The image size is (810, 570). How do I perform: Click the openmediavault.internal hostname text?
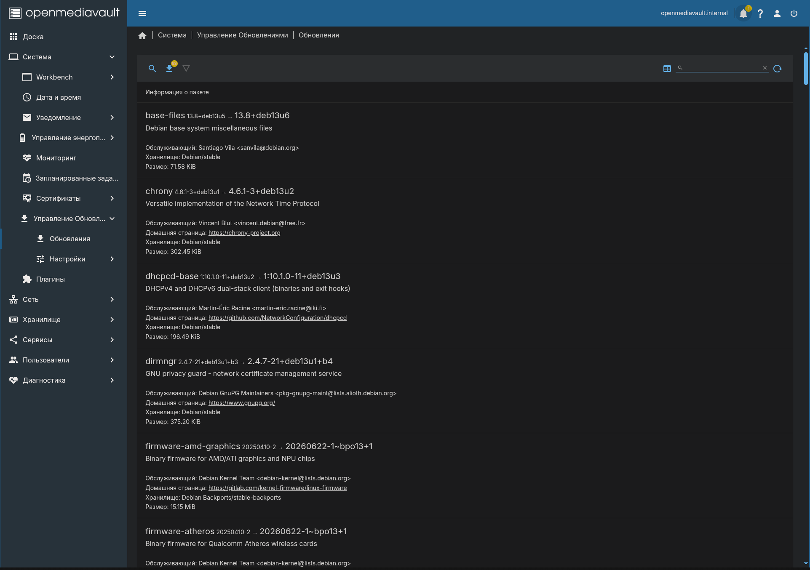[x=694, y=13]
